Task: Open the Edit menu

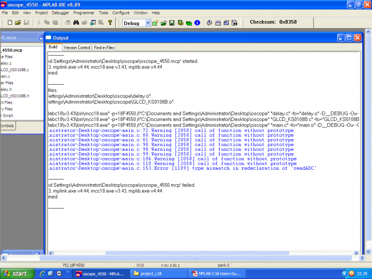Action: pyautogui.click(x=15, y=13)
